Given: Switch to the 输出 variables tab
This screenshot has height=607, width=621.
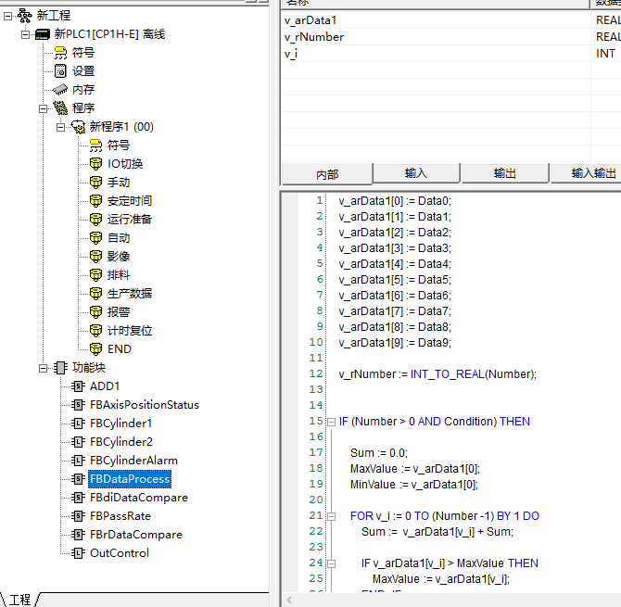Looking at the screenshot, I should point(505,173).
